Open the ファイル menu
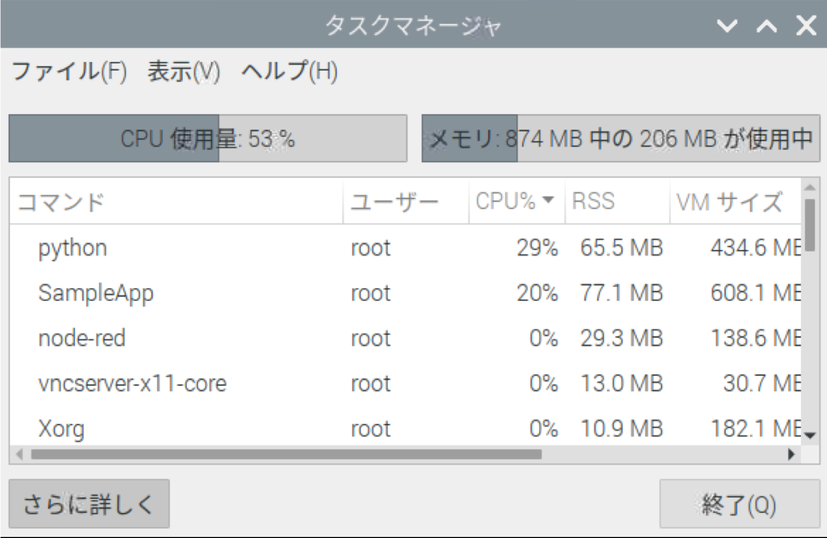 69,72
